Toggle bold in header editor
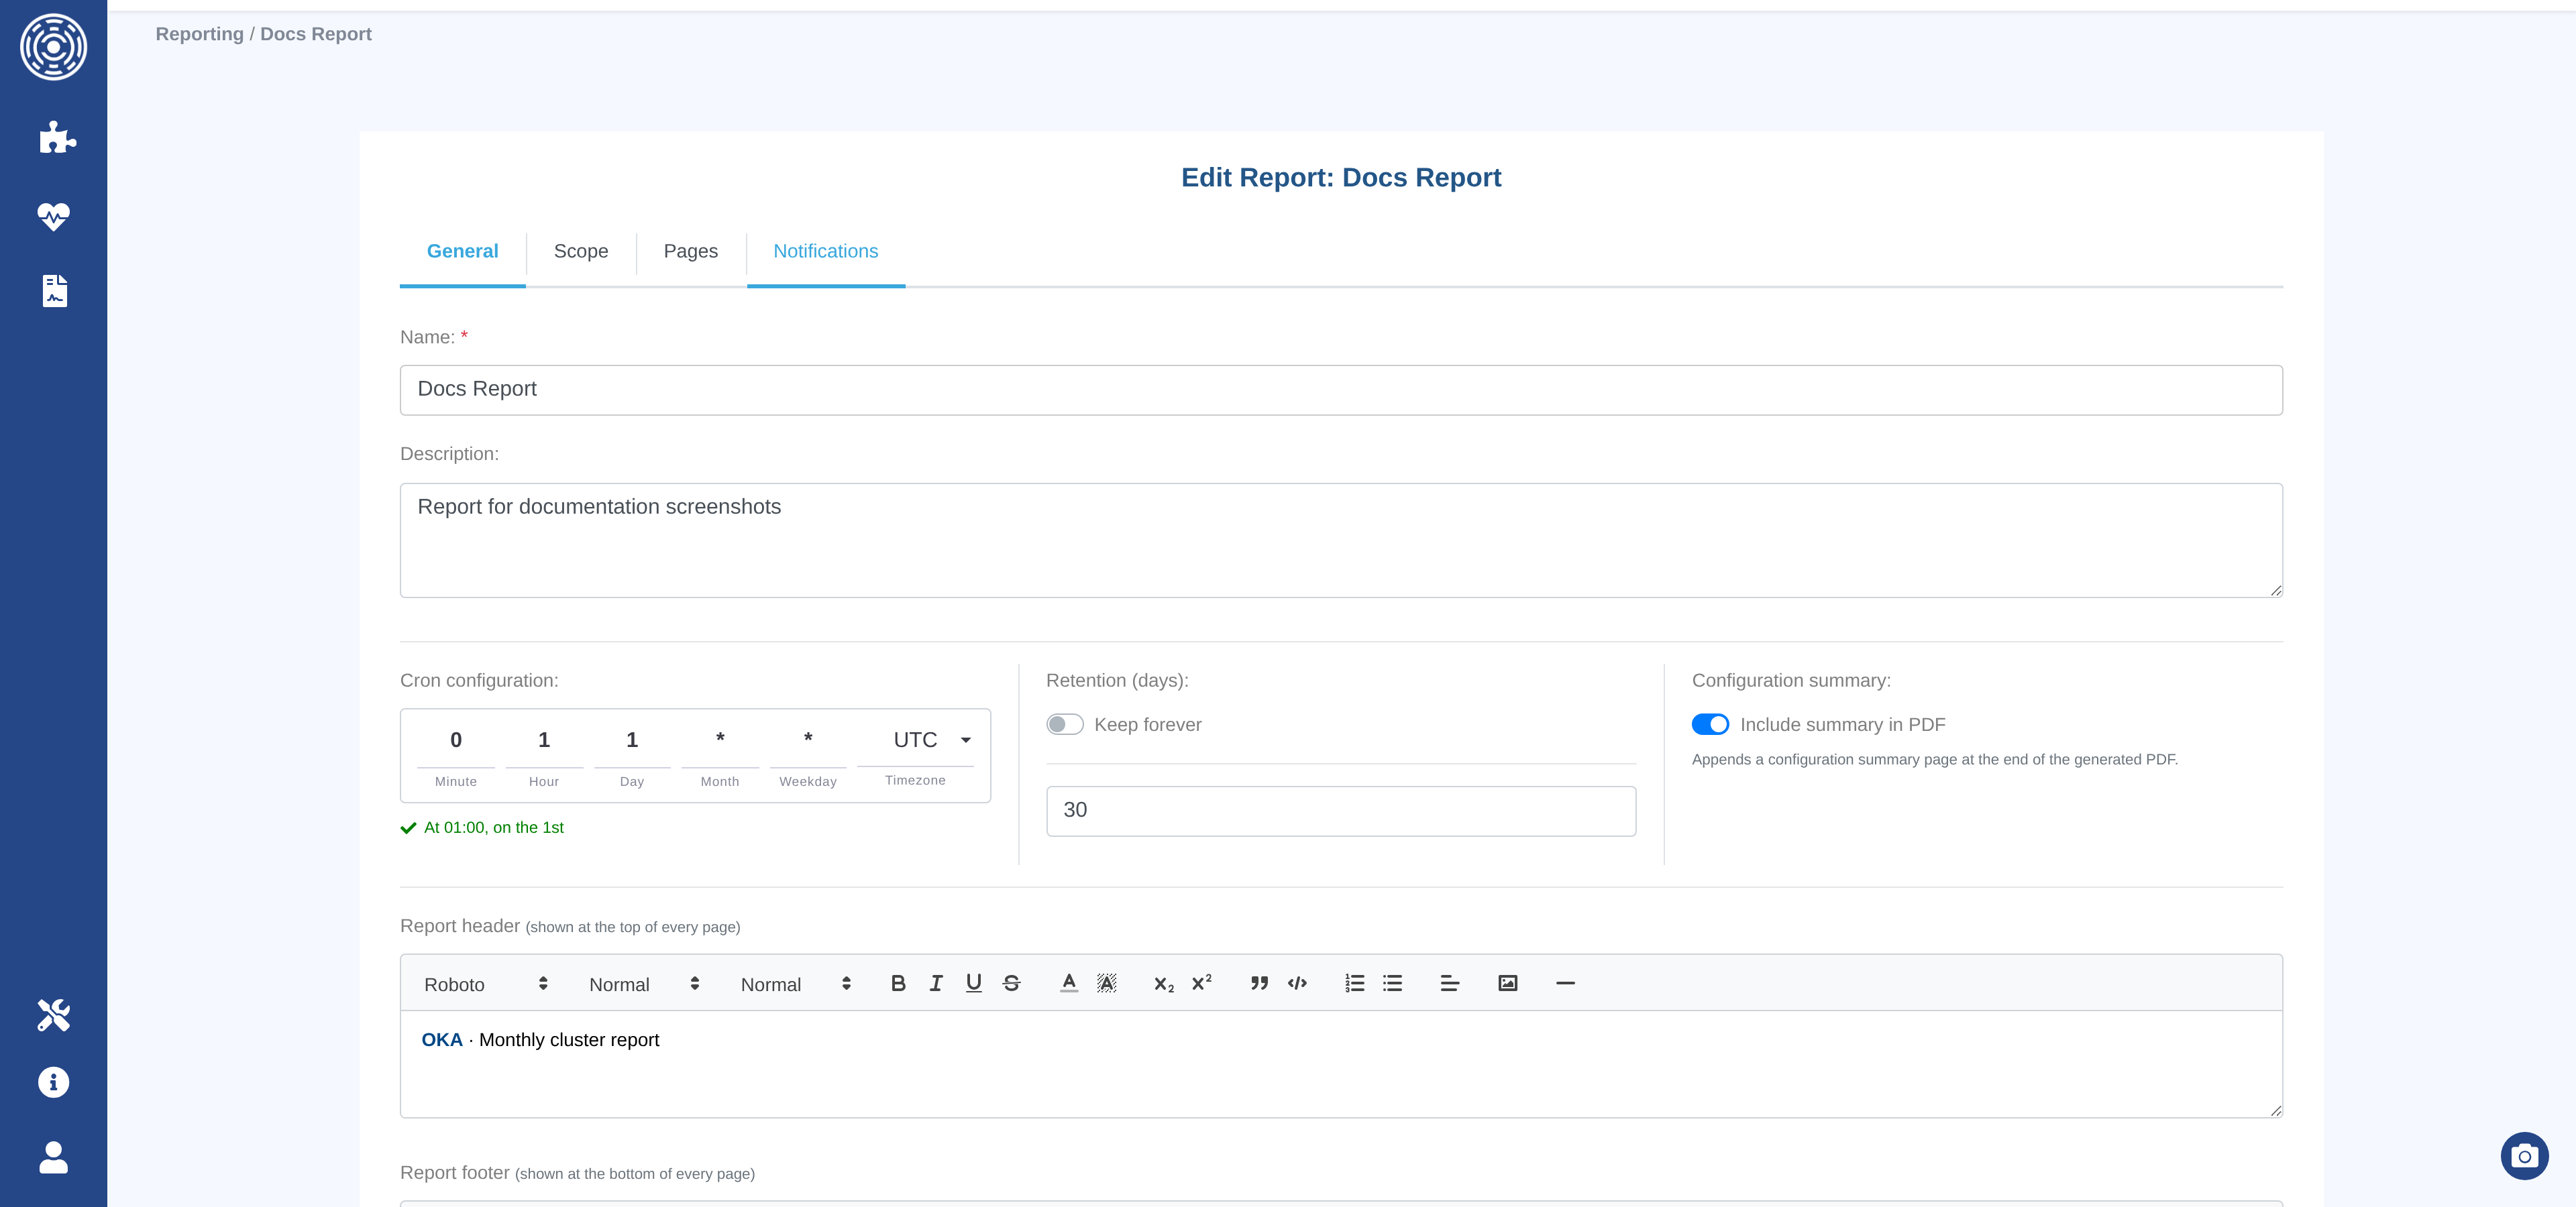The height and width of the screenshot is (1207, 2576). tap(898, 983)
